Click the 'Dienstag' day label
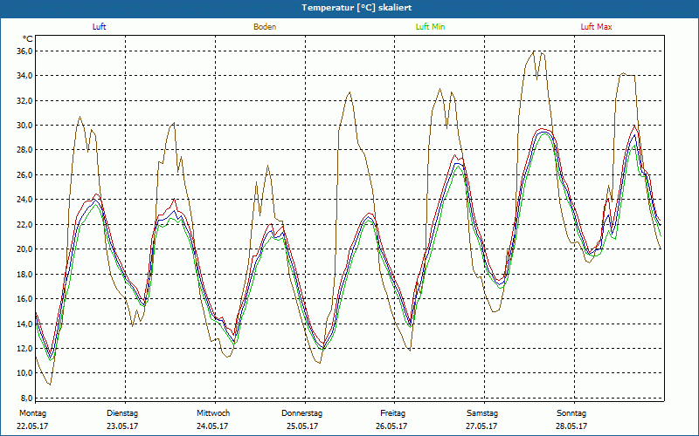The width and height of the screenshot is (699, 436). tap(122, 413)
